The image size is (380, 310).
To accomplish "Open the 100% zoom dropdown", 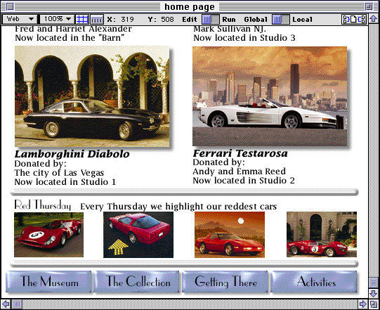I will (x=57, y=19).
